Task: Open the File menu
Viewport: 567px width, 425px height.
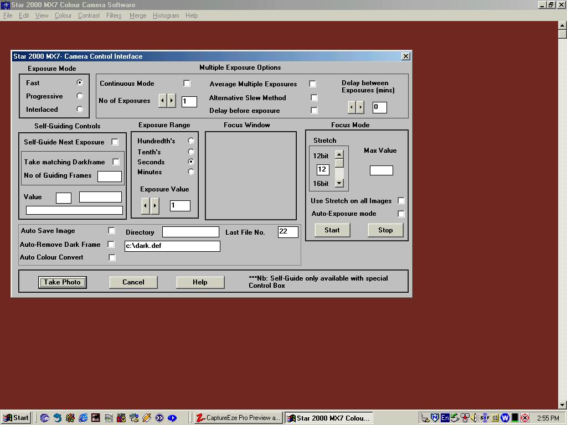Action: coord(8,15)
